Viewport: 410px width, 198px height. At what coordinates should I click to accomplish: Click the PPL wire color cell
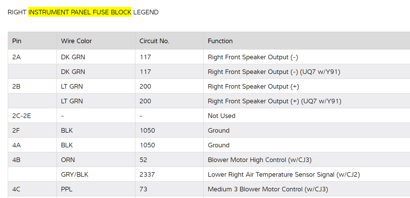[x=67, y=189]
